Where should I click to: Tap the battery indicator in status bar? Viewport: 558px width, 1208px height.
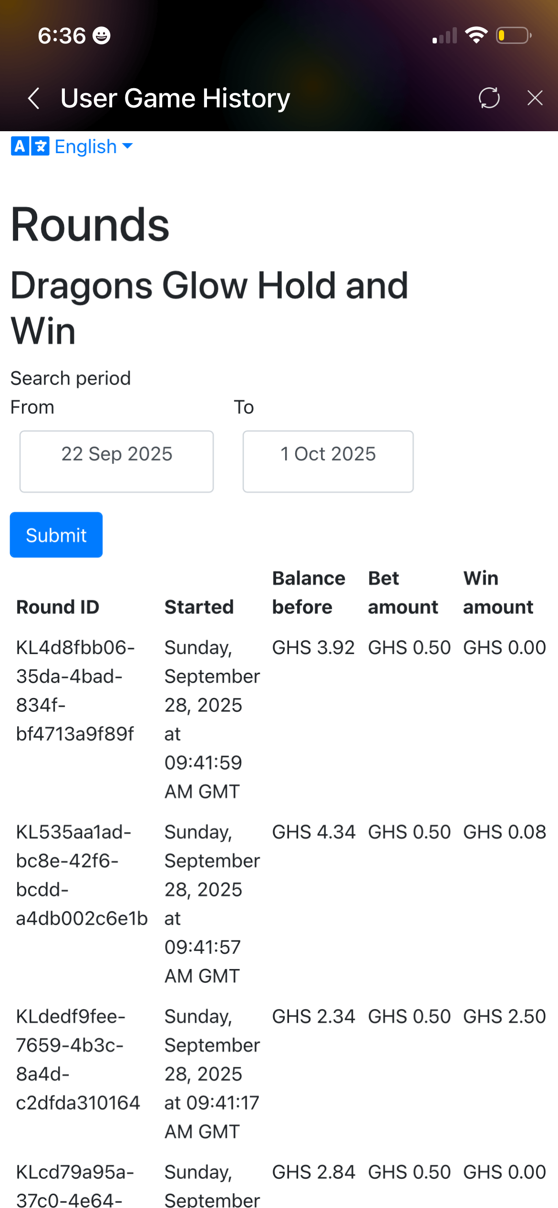click(514, 36)
